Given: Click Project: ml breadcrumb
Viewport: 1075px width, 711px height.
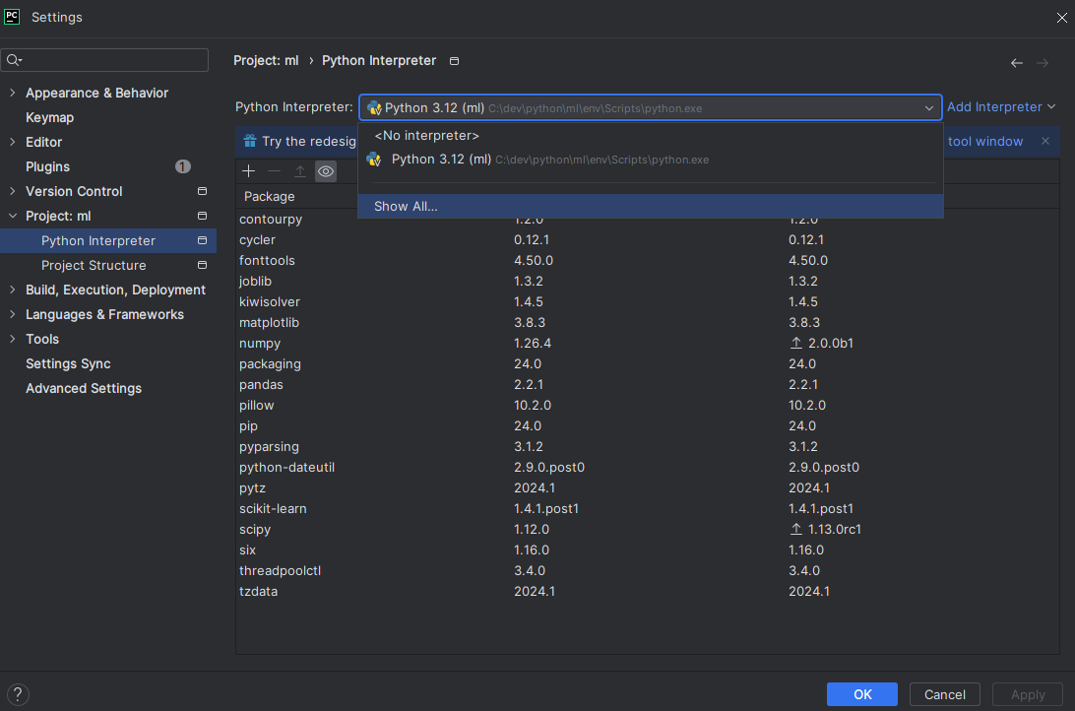Looking at the screenshot, I should tap(266, 60).
